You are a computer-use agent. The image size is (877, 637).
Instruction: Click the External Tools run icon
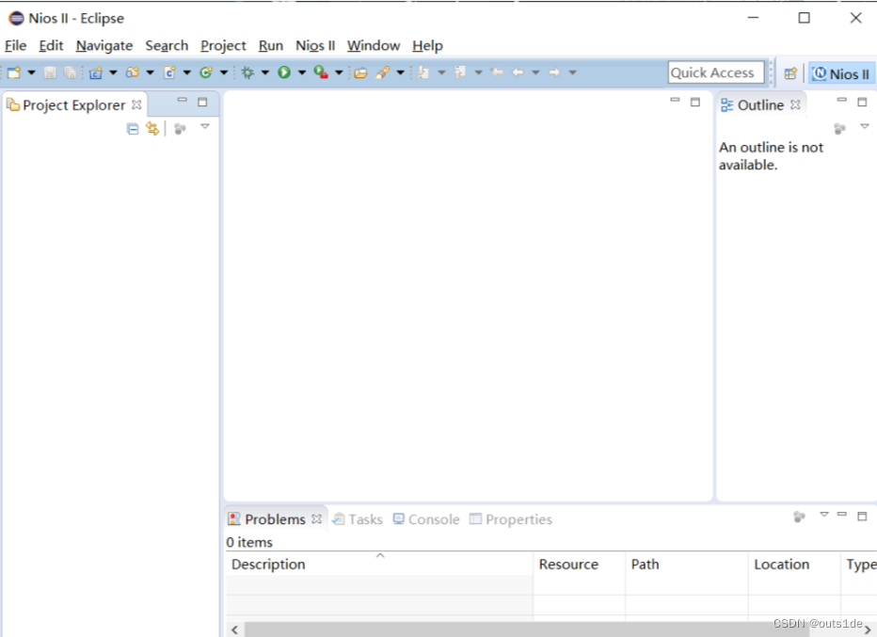pos(321,72)
